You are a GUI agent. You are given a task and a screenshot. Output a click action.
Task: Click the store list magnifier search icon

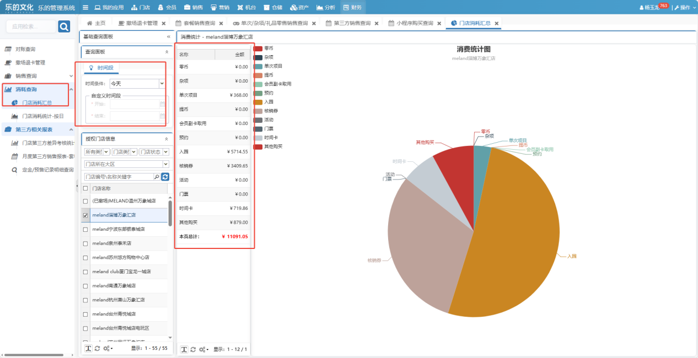(x=157, y=177)
